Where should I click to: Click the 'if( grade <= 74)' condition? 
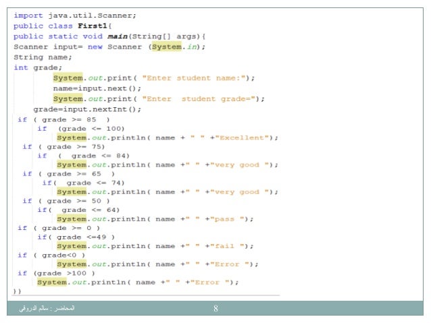tap(83, 183)
